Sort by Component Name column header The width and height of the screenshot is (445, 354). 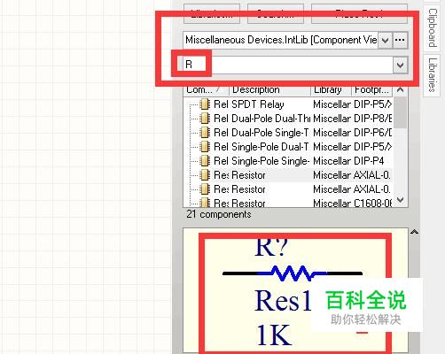(x=206, y=89)
